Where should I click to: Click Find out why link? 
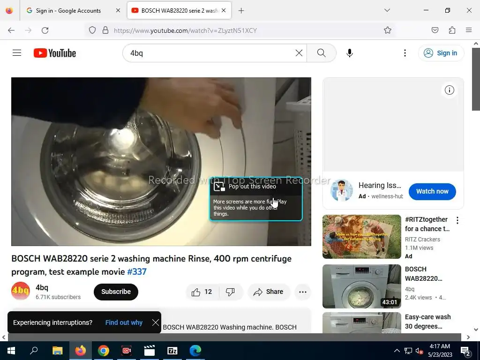[124, 322]
